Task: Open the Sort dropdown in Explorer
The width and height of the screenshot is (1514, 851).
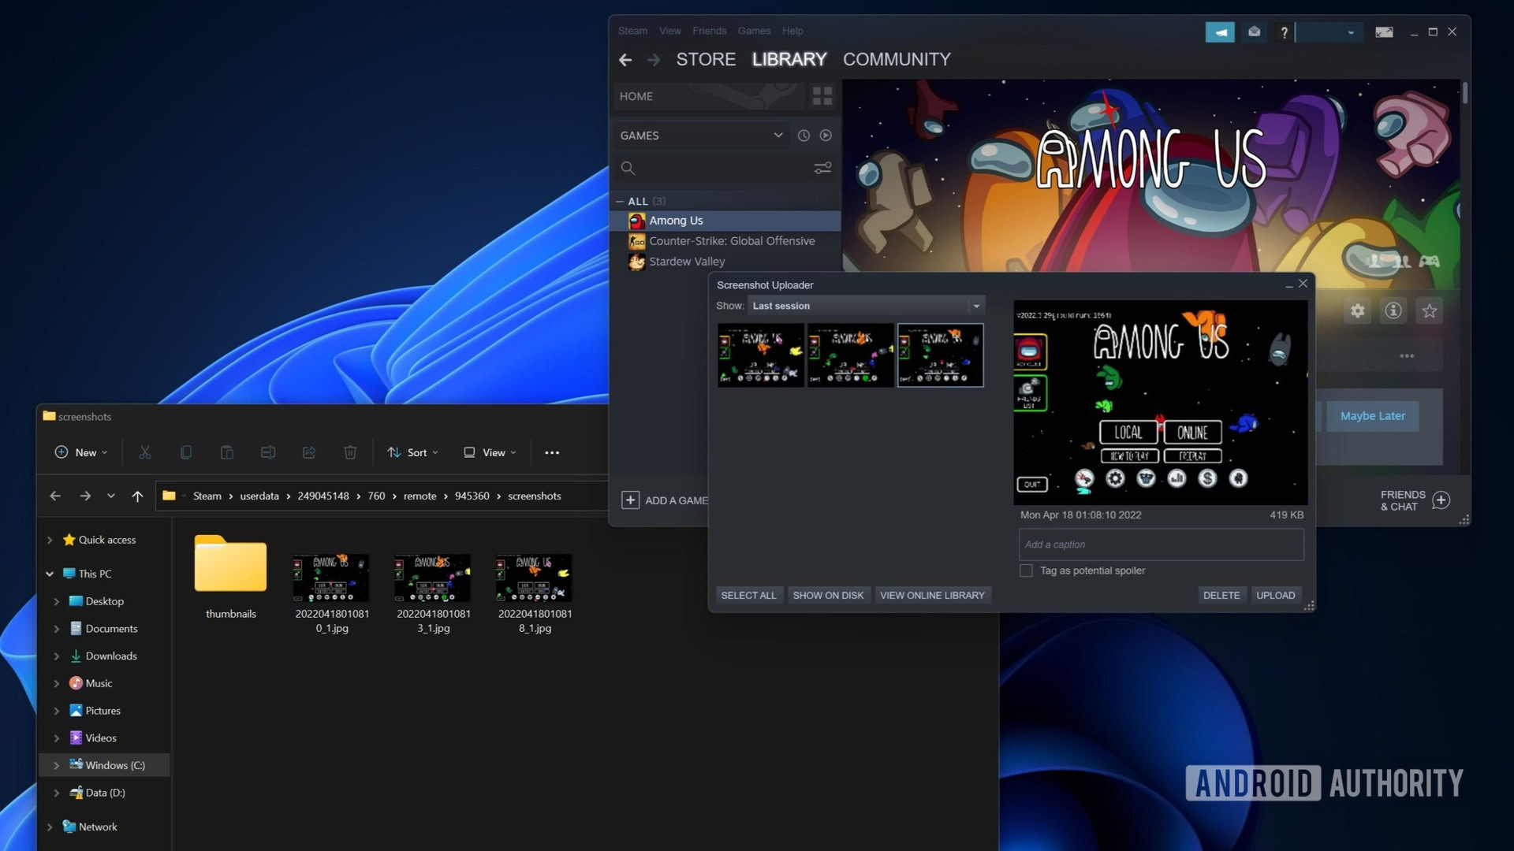Action: [x=413, y=452]
